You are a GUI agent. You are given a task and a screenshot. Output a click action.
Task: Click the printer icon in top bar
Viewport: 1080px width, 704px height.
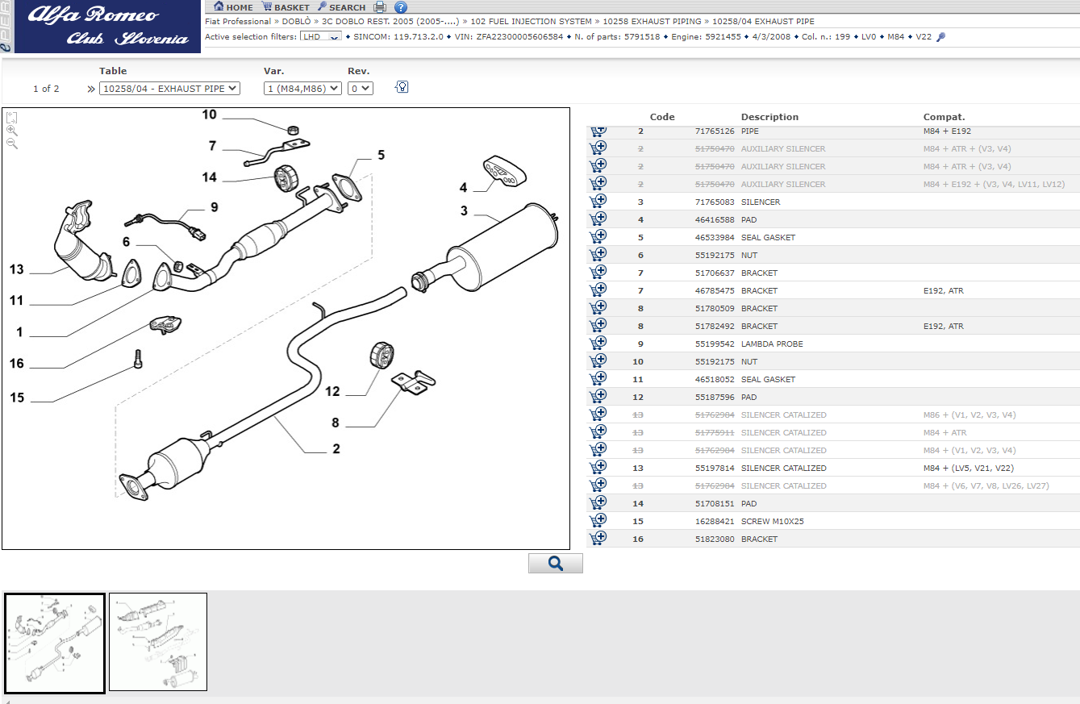[380, 7]
